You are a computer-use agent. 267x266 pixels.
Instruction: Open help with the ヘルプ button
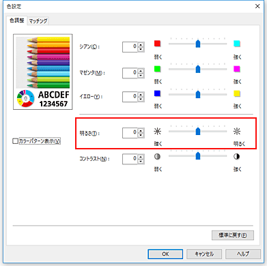(x=243, y=254)
